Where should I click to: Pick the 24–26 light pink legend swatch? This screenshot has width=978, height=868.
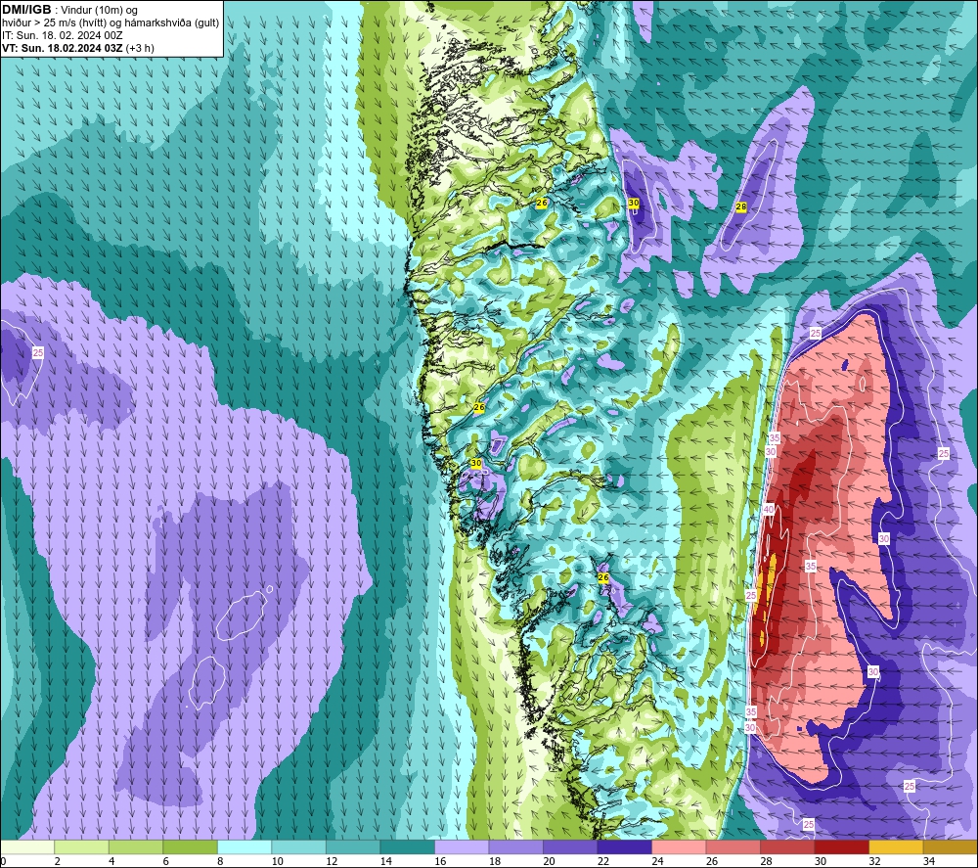[679, 846]
